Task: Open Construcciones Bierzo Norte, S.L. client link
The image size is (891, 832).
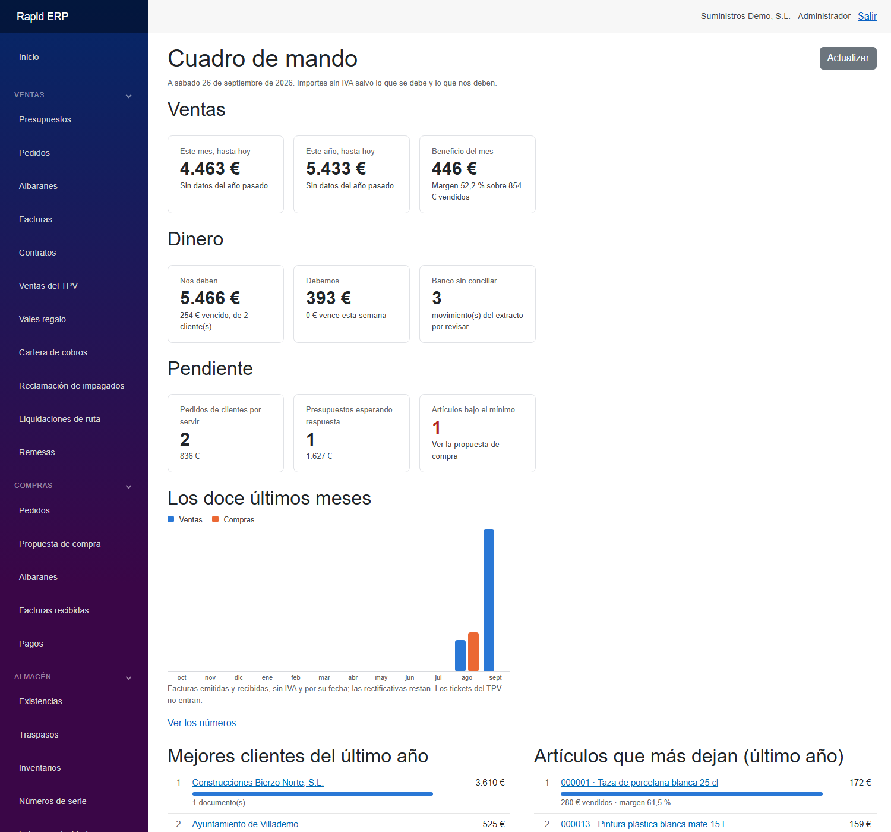Action: coord(258,783)
